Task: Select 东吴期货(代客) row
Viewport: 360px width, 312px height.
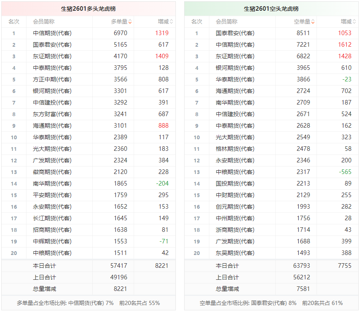Action: [271, 253]
